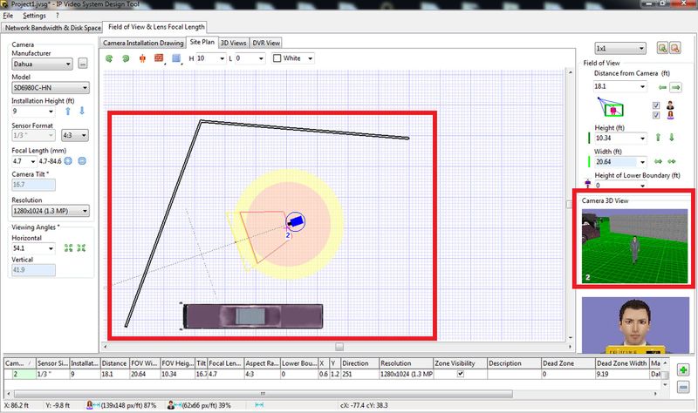Open the White color swatch dropdown
The image size is (698, 413).
291,58
